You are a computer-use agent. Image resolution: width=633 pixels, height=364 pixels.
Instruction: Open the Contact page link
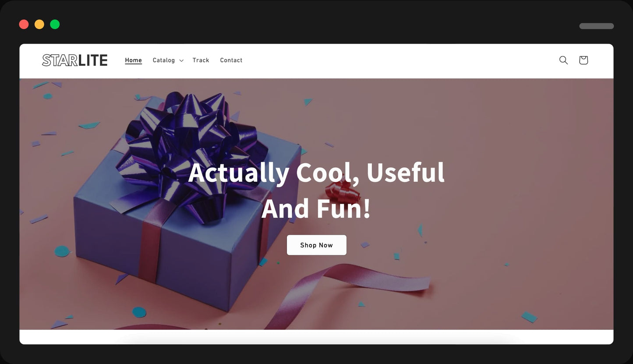tap(231, 60)
